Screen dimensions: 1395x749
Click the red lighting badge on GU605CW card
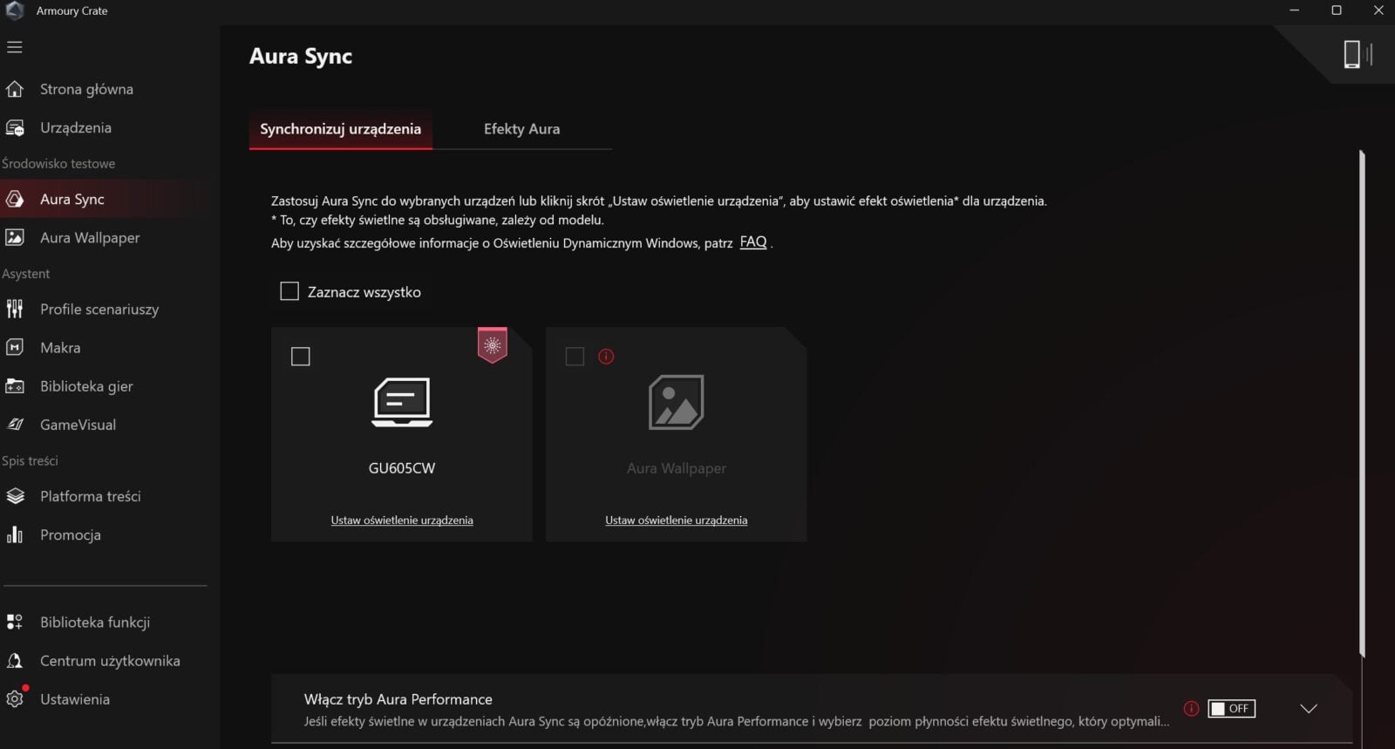[x=493, y=345]
